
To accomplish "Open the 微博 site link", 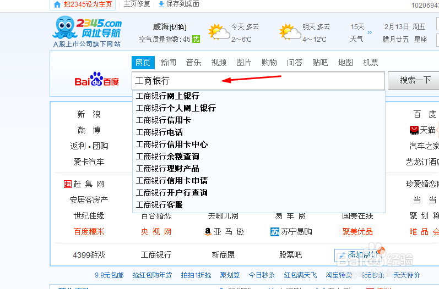I will click(89, 130).
